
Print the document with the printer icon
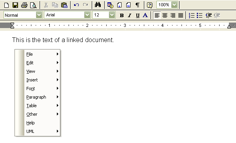[x=24, y=5]
